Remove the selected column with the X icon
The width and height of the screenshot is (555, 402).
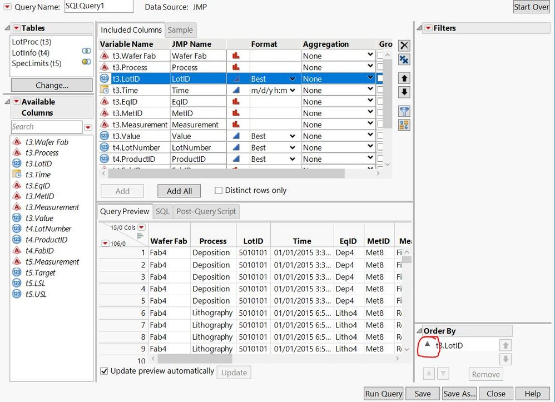pyautogui.click(x=404, y=45)
